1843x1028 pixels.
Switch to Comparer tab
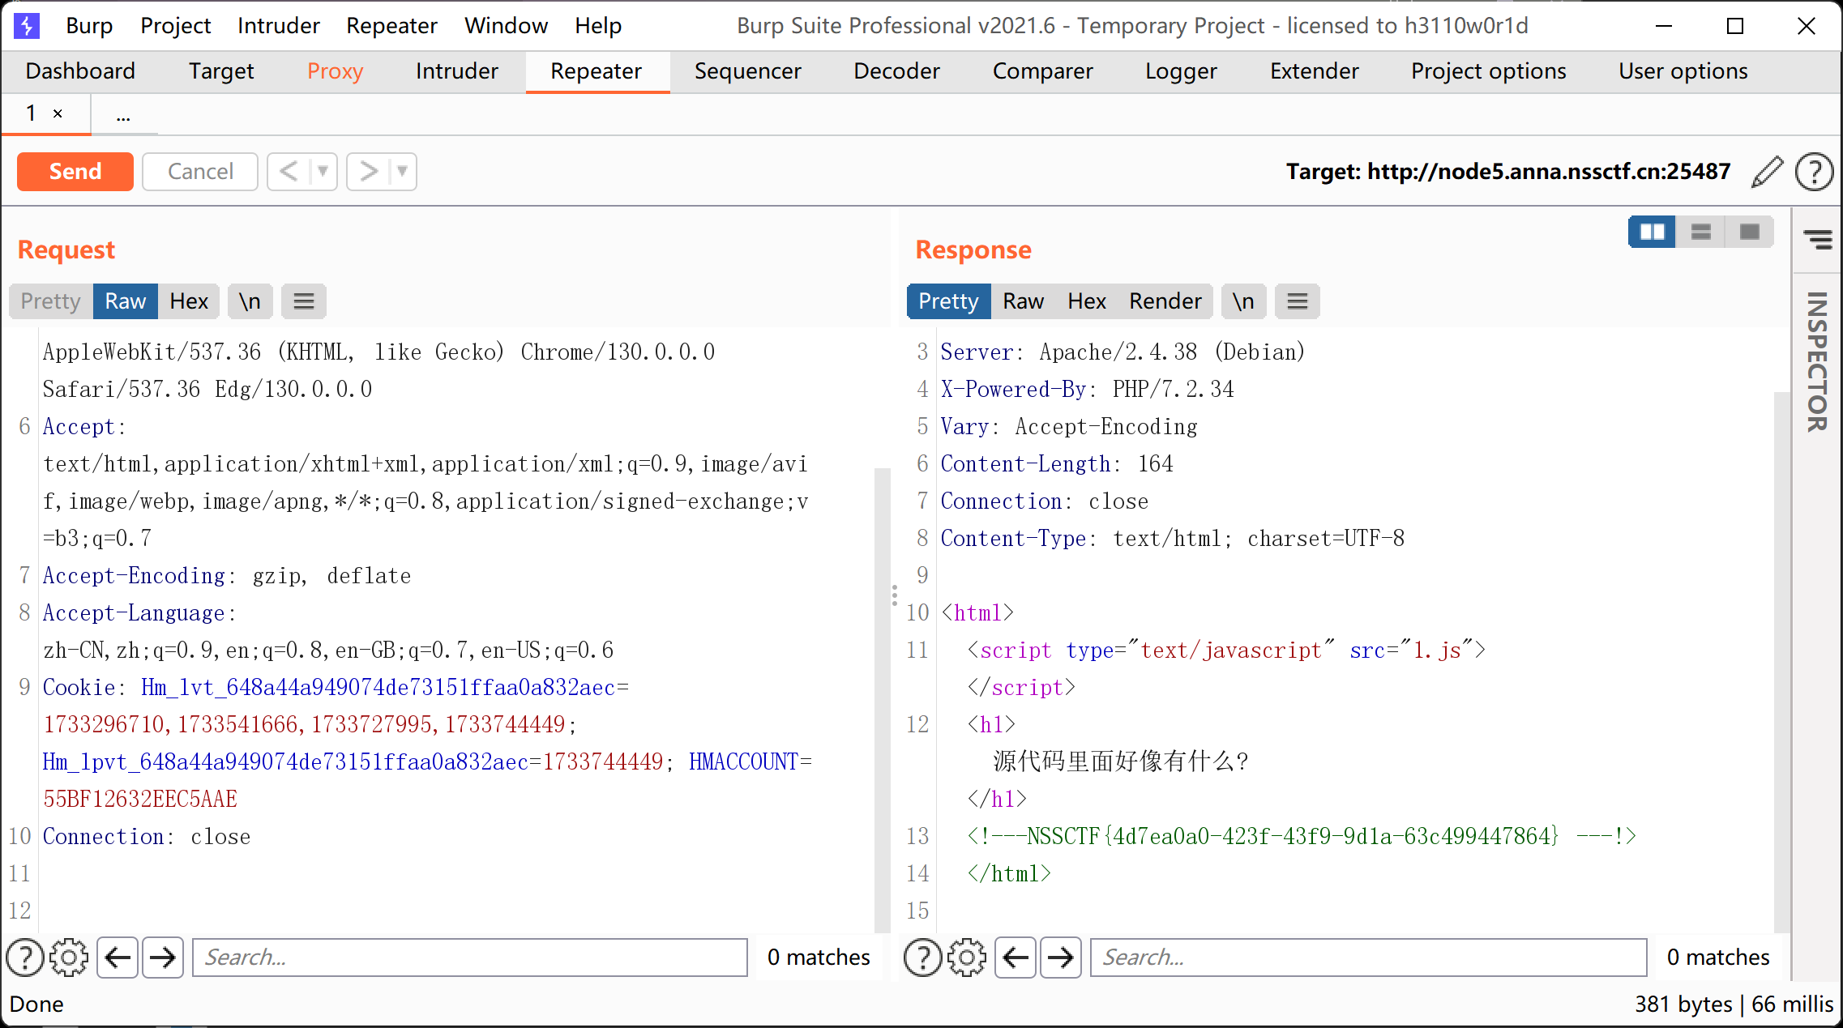click(1042, 71)
